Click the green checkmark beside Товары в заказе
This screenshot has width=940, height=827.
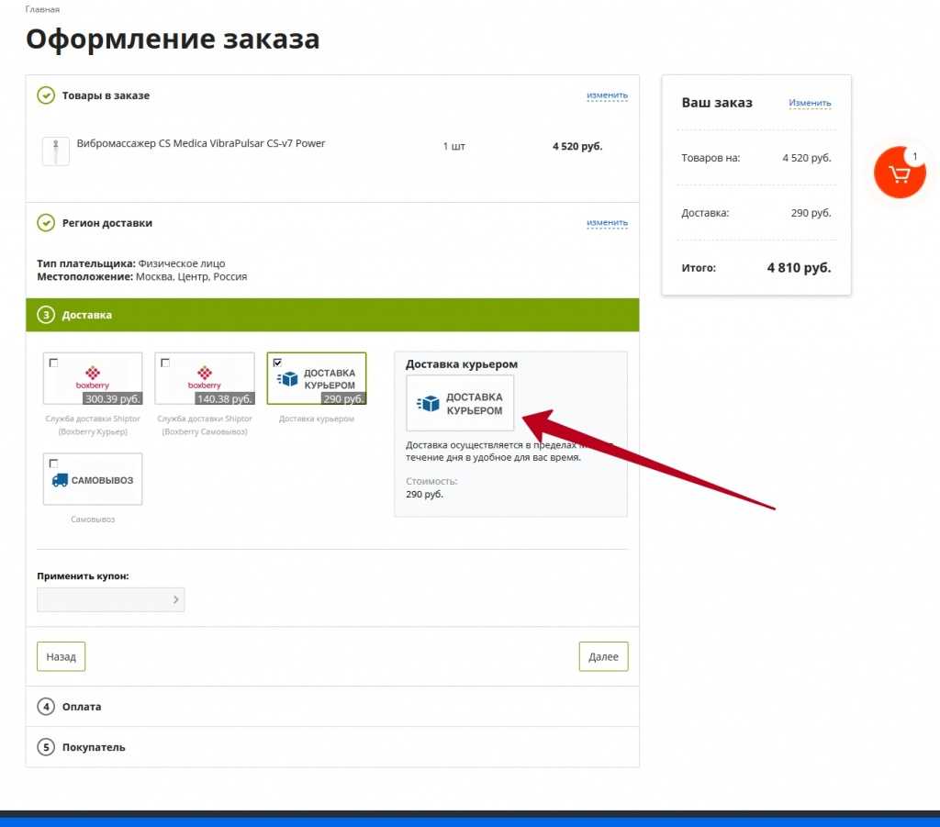coord(45,95)
